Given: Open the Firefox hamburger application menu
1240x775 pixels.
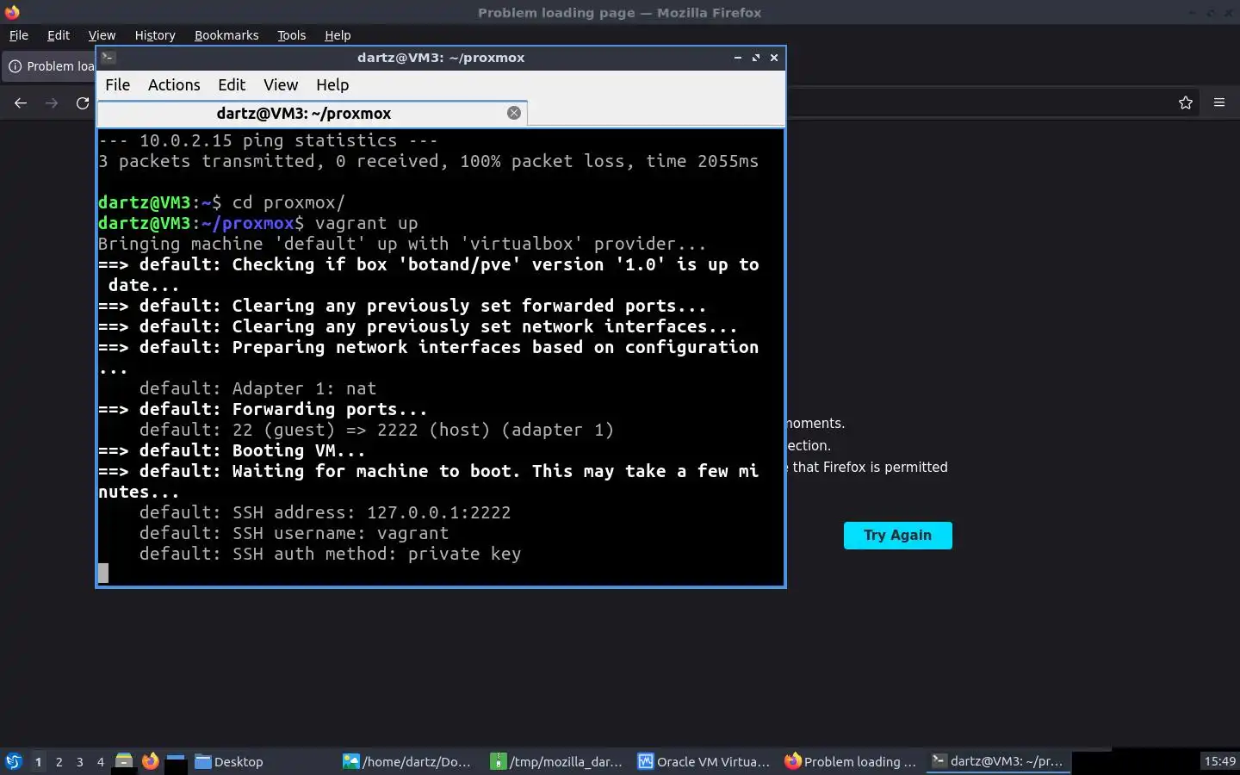Looking at the screenshot, I should pos(1219,102).
